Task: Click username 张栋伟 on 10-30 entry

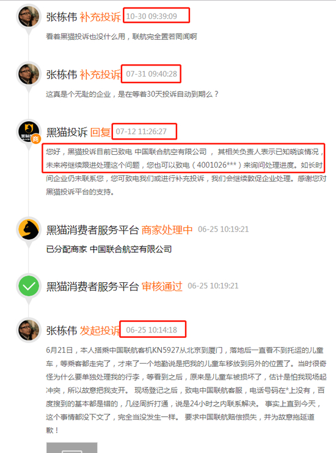Action: 62,17
